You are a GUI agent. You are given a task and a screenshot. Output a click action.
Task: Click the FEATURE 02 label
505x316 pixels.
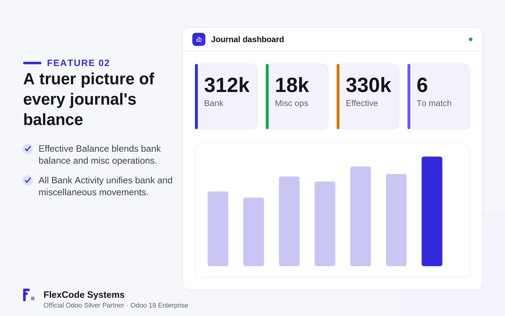tap(78, 63)
